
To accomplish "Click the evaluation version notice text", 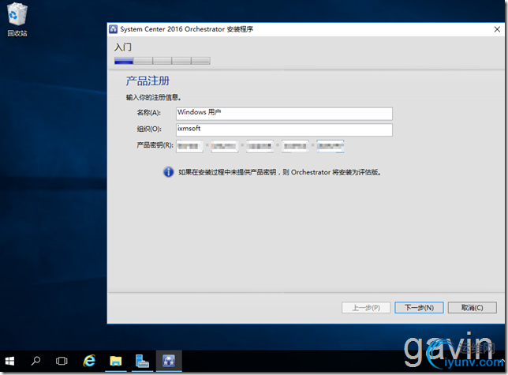I will (279, 172).
